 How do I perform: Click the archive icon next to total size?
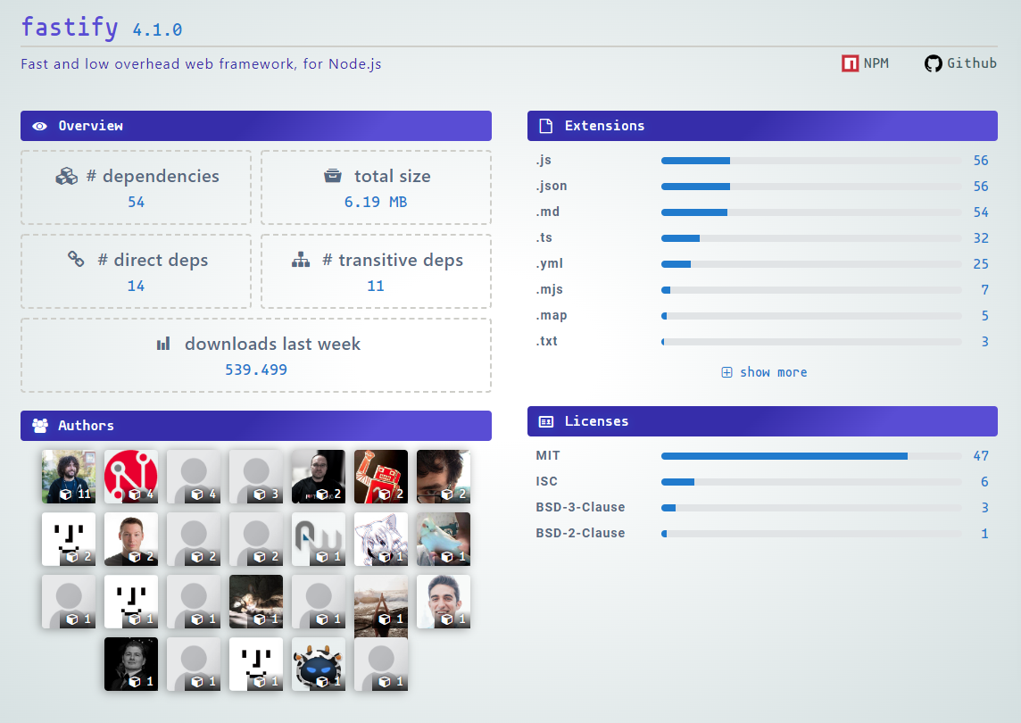click(x=334, y=176)
